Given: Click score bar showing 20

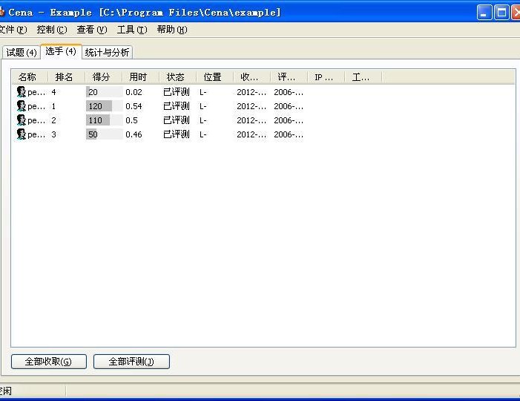Looking at the screenshot, I should (104, 92).
